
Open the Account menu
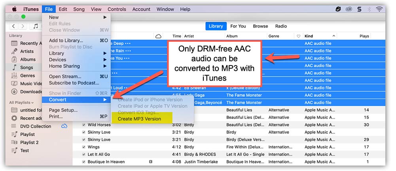pos(141,9)
